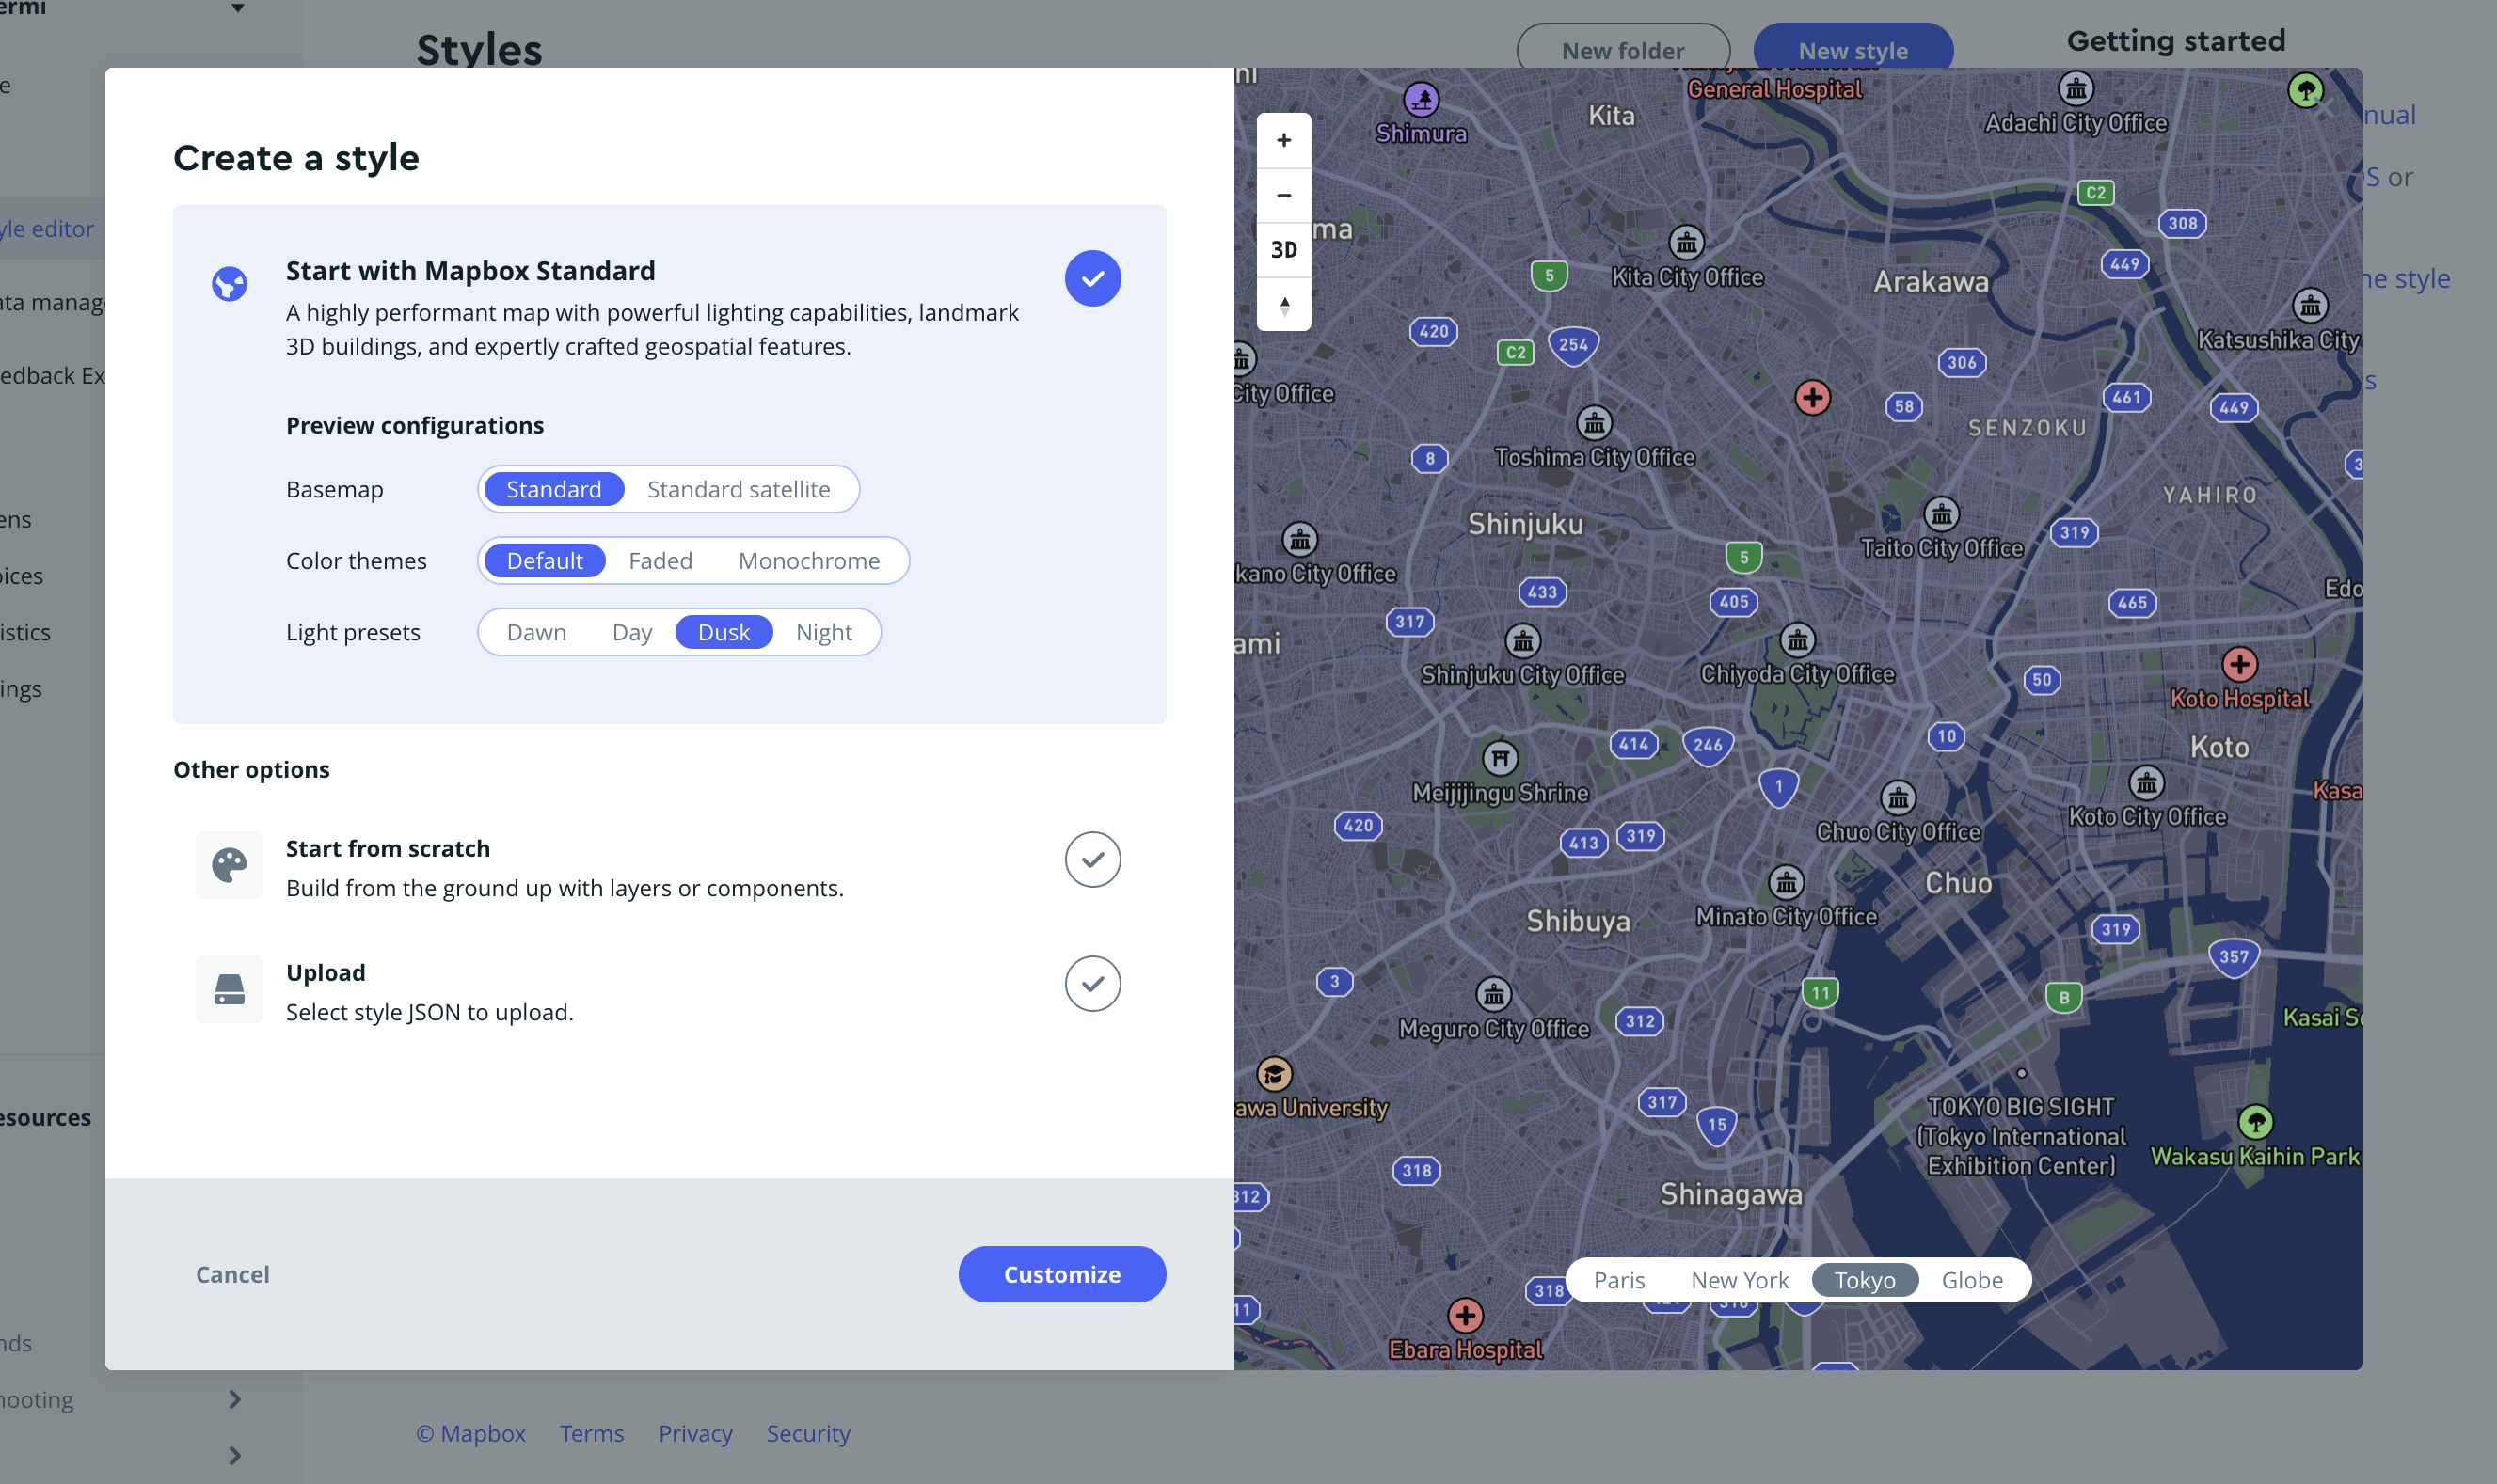Select the Start from scratch checkmark
Screen dimensions: 2497x1484
(x=1092, y=859)
